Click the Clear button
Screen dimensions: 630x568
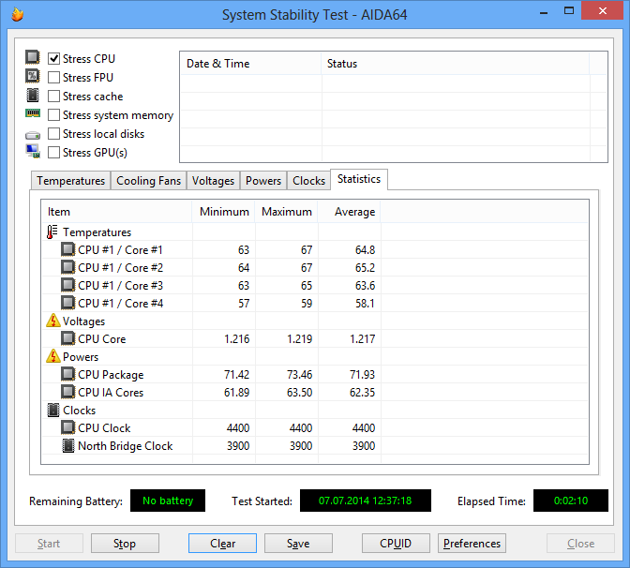(222, 543)
